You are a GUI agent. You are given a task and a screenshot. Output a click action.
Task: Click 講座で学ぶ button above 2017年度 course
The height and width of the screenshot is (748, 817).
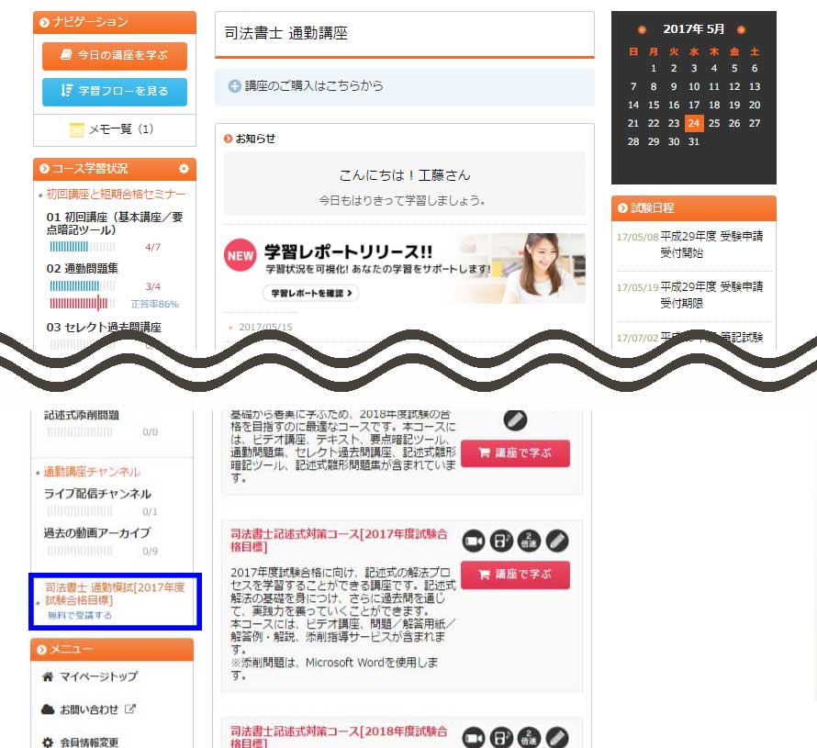click(x=515, y=453)
